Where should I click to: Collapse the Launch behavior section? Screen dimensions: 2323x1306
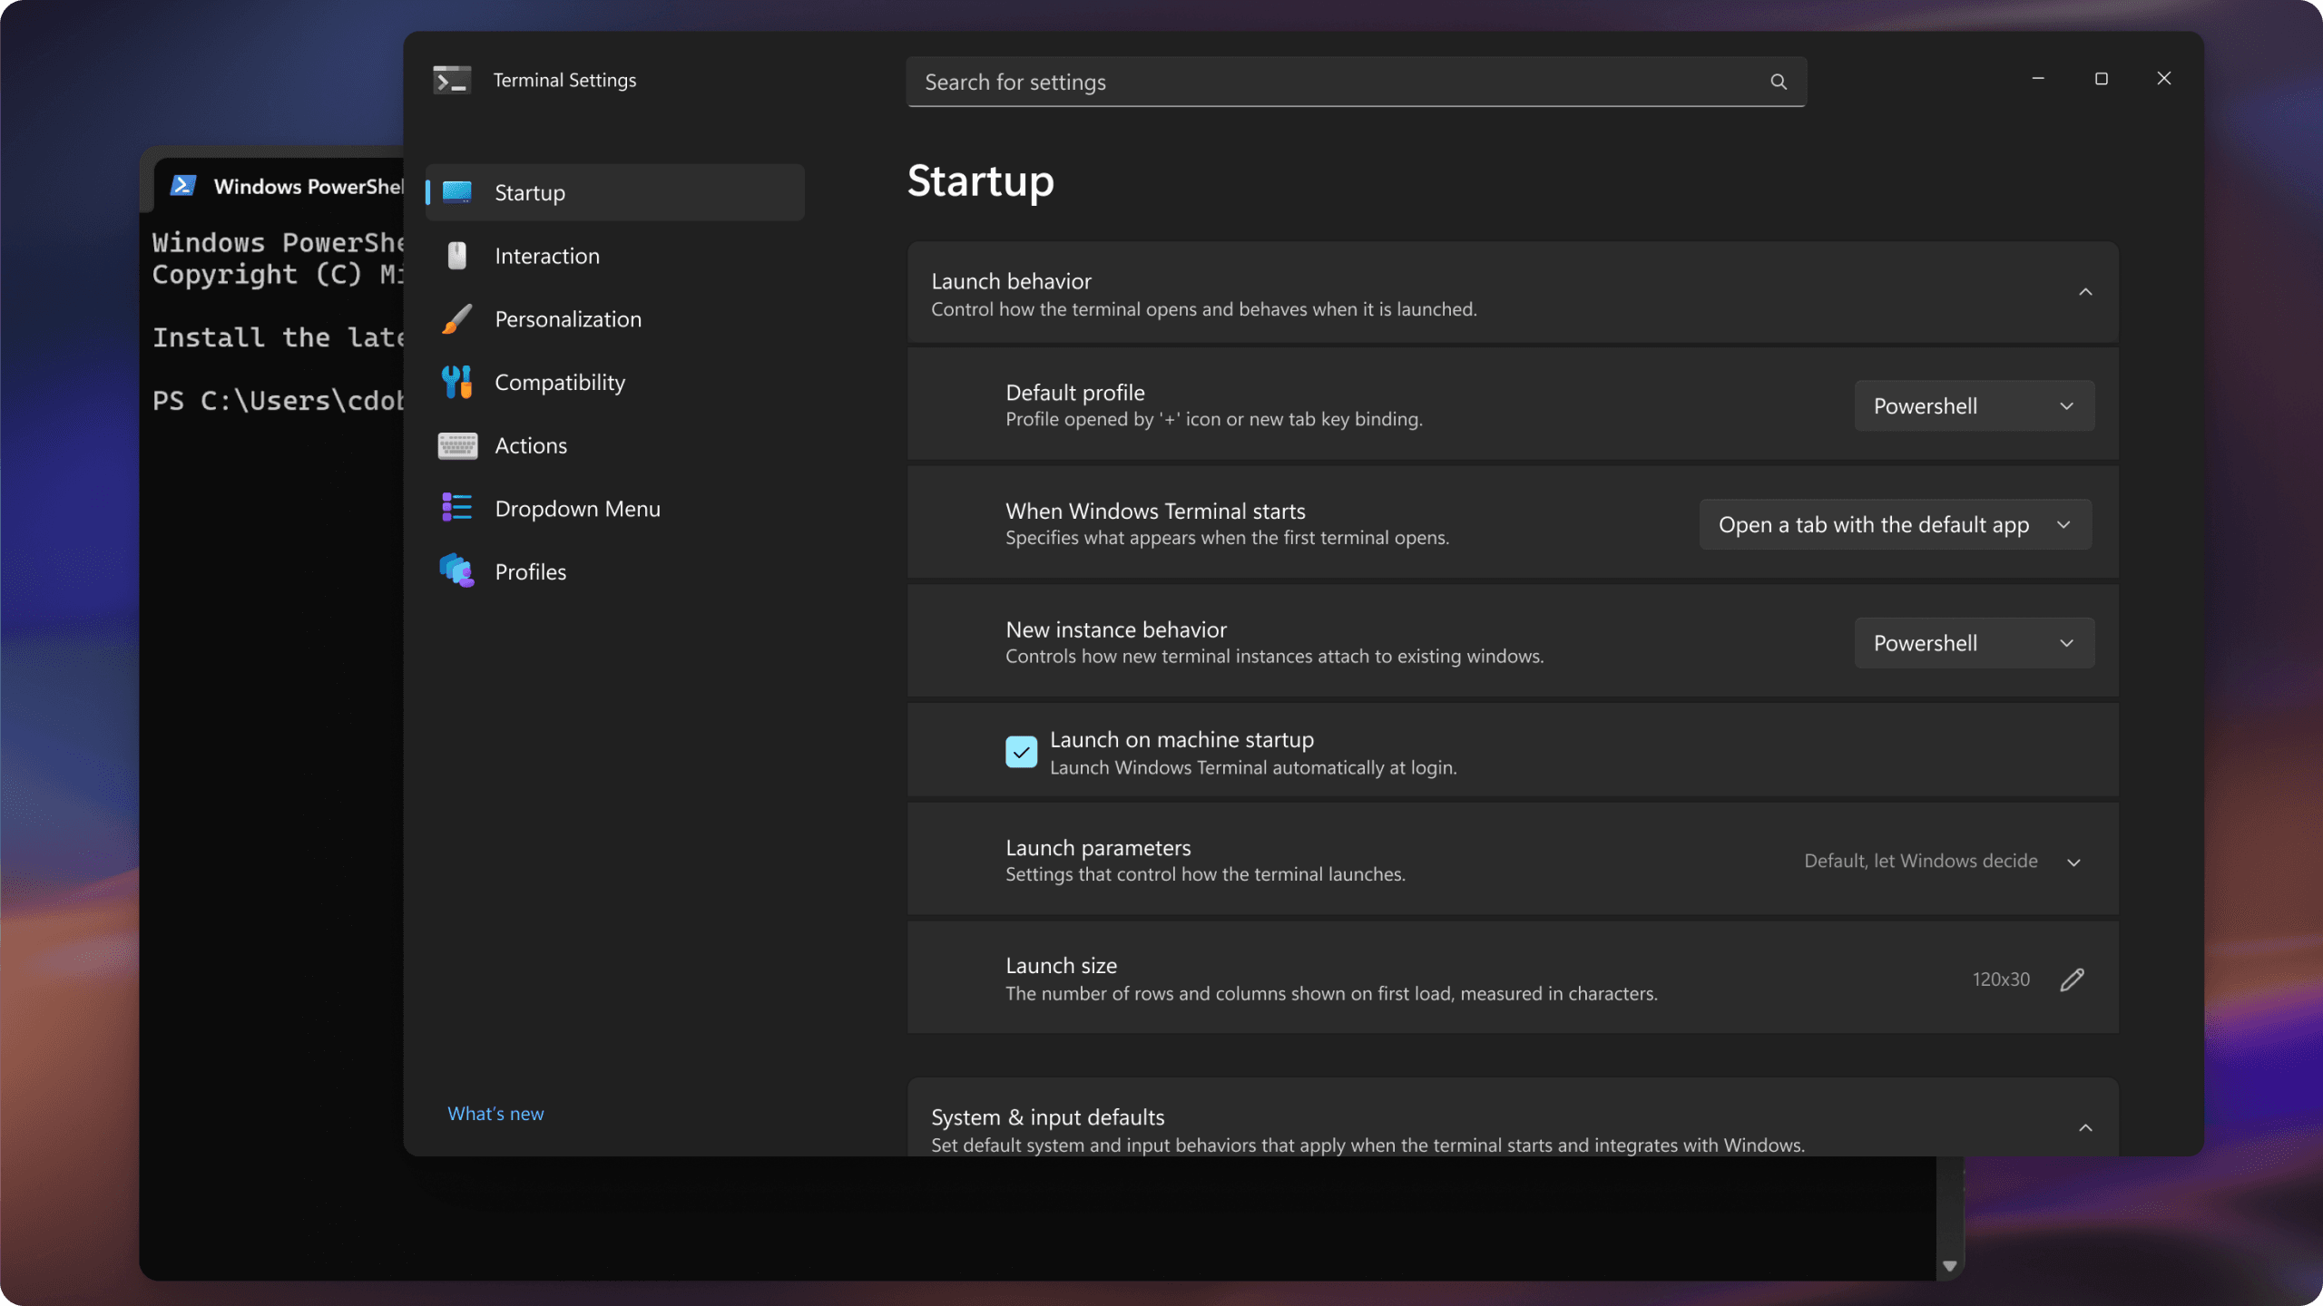click(2085, 292)
